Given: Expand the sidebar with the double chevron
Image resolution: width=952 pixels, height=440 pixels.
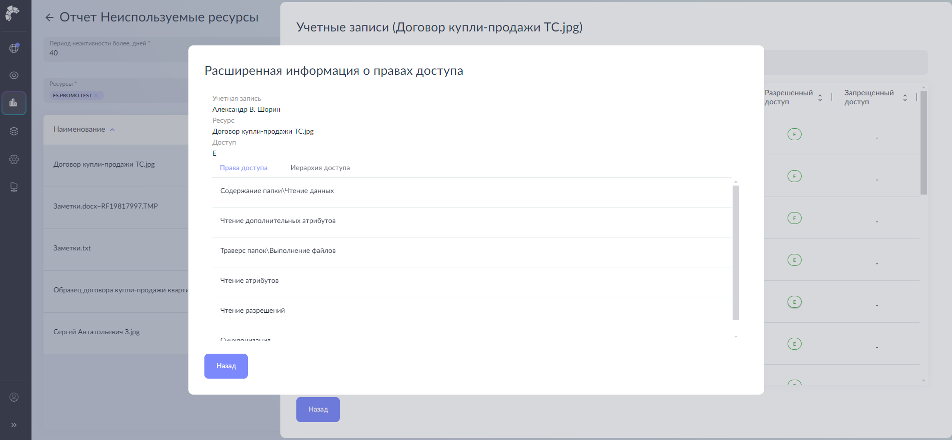Looking at the screenshot, I should pos(14,425).
